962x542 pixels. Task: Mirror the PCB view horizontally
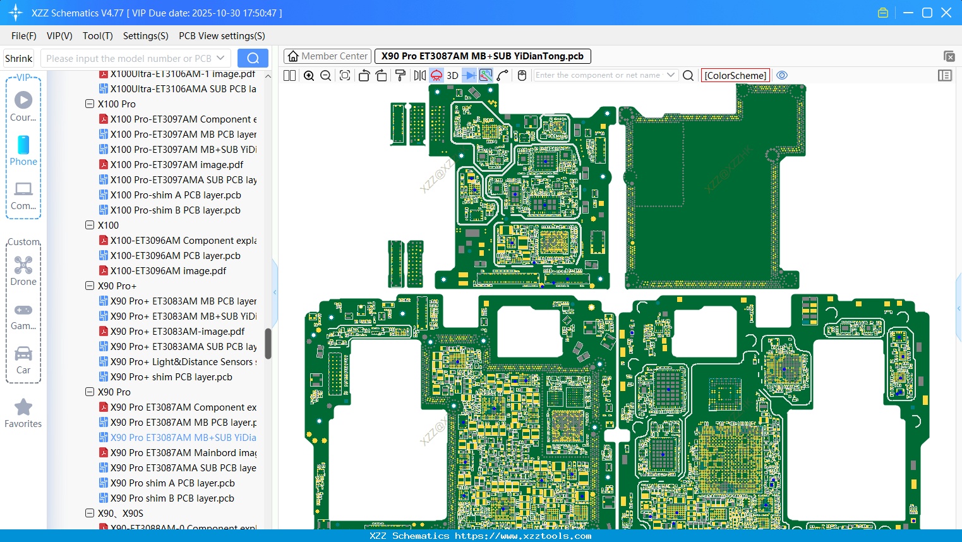click(420, 75)
